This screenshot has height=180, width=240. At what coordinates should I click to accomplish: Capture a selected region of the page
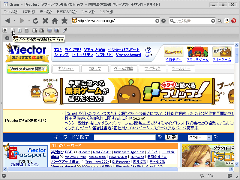point(27,30)
